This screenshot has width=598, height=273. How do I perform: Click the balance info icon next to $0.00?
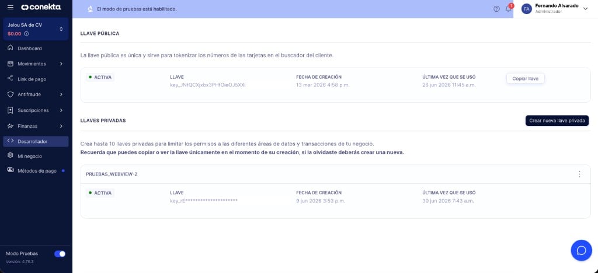coord(26,34)
